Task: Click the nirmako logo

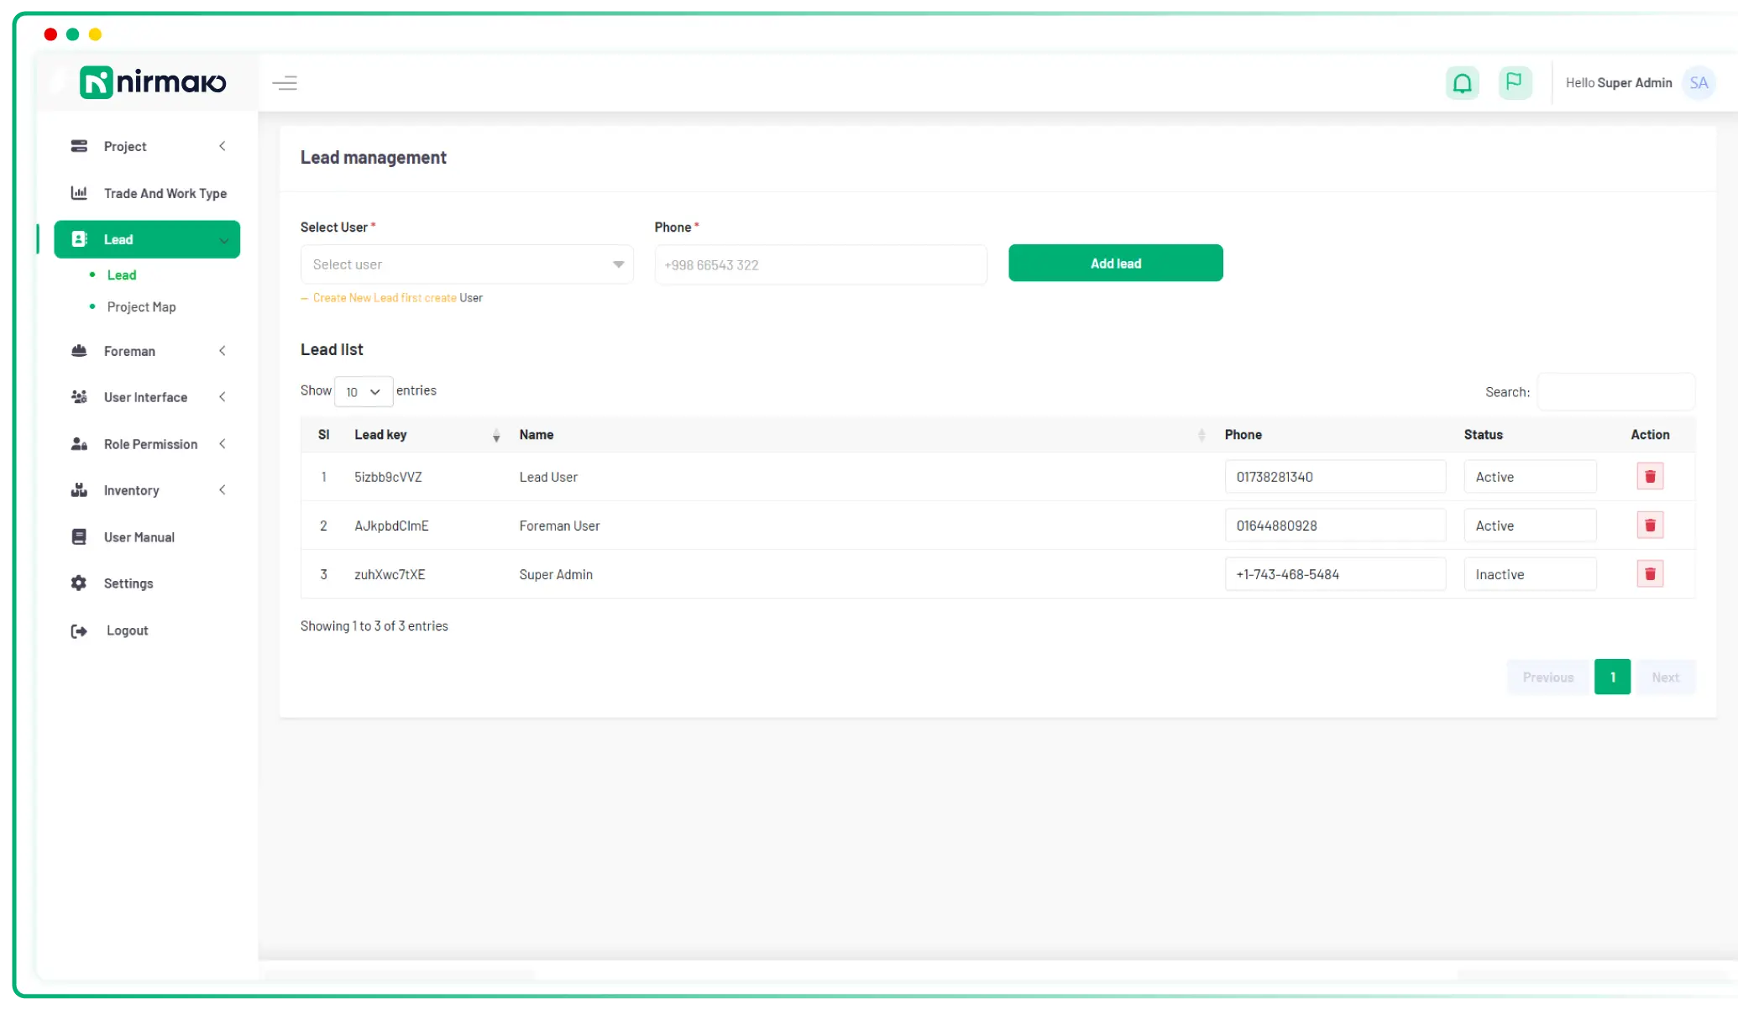Action: coord(153,82)
